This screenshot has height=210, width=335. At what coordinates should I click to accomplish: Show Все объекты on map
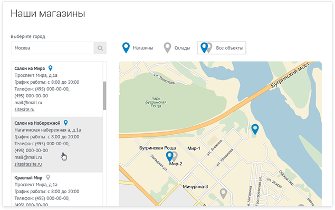click(x=222, y=48)
